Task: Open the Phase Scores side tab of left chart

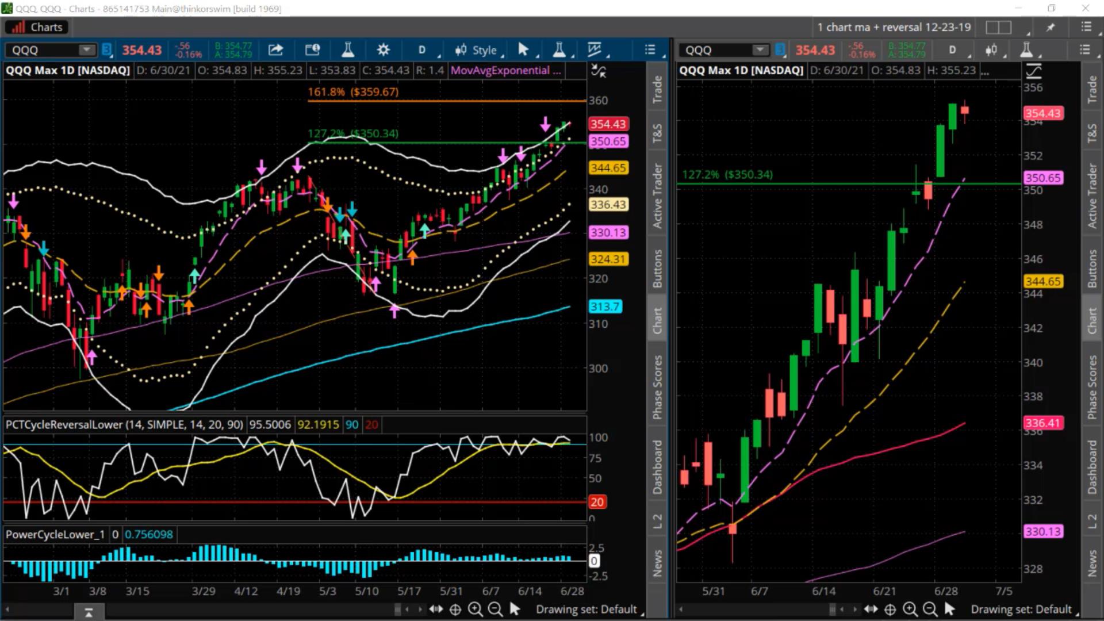Action: point(657,387)
